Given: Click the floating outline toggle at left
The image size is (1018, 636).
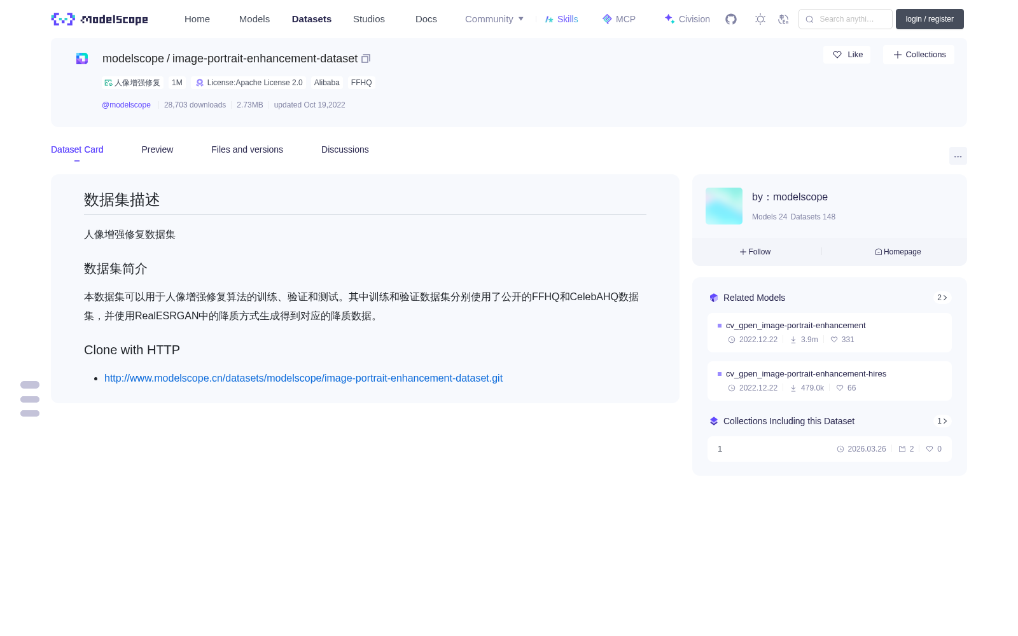Looking at the screenshot, I should [x=30, y=399].
